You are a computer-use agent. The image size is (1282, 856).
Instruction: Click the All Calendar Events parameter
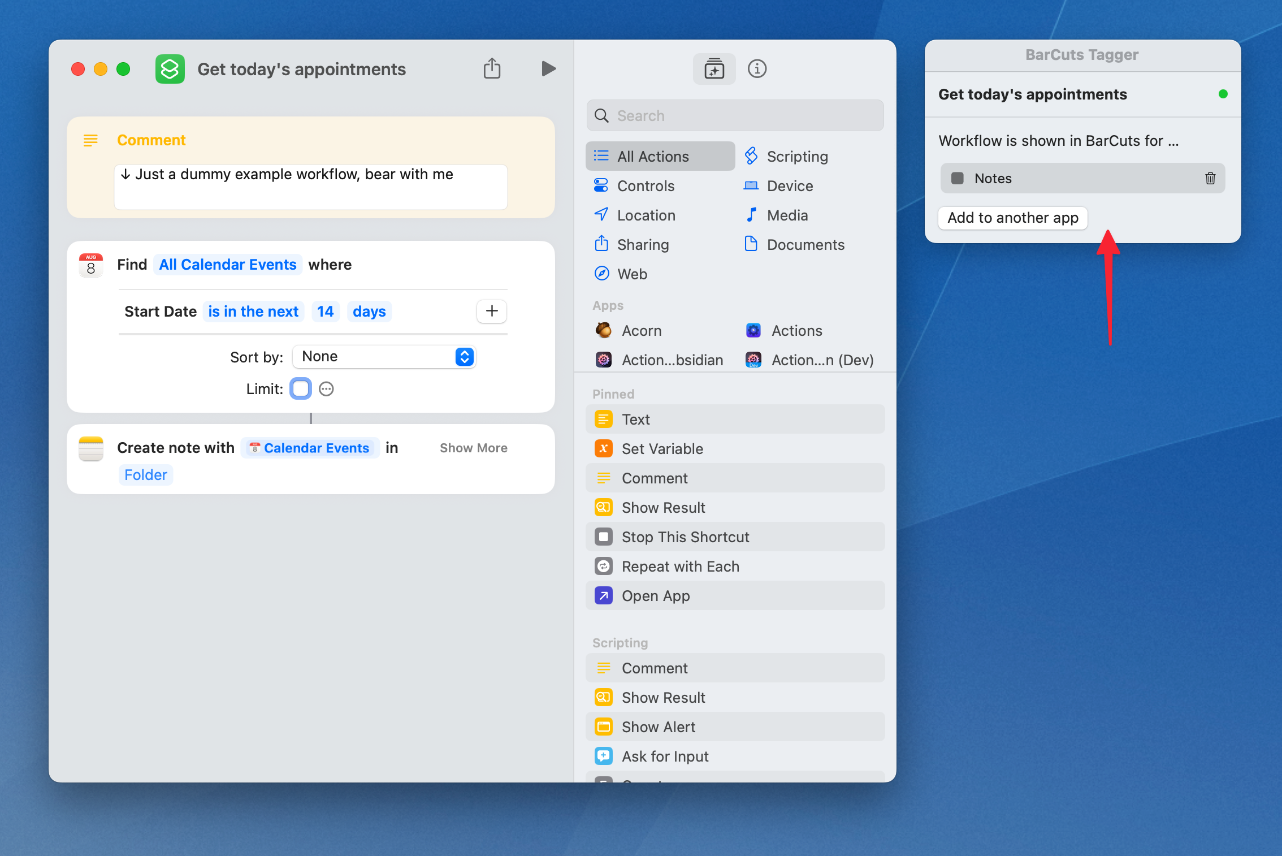click(x=228, y=264)
